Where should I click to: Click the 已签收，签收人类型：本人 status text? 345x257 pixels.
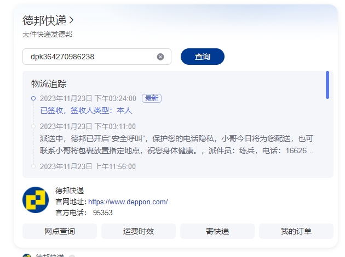(x=86, y=110)
